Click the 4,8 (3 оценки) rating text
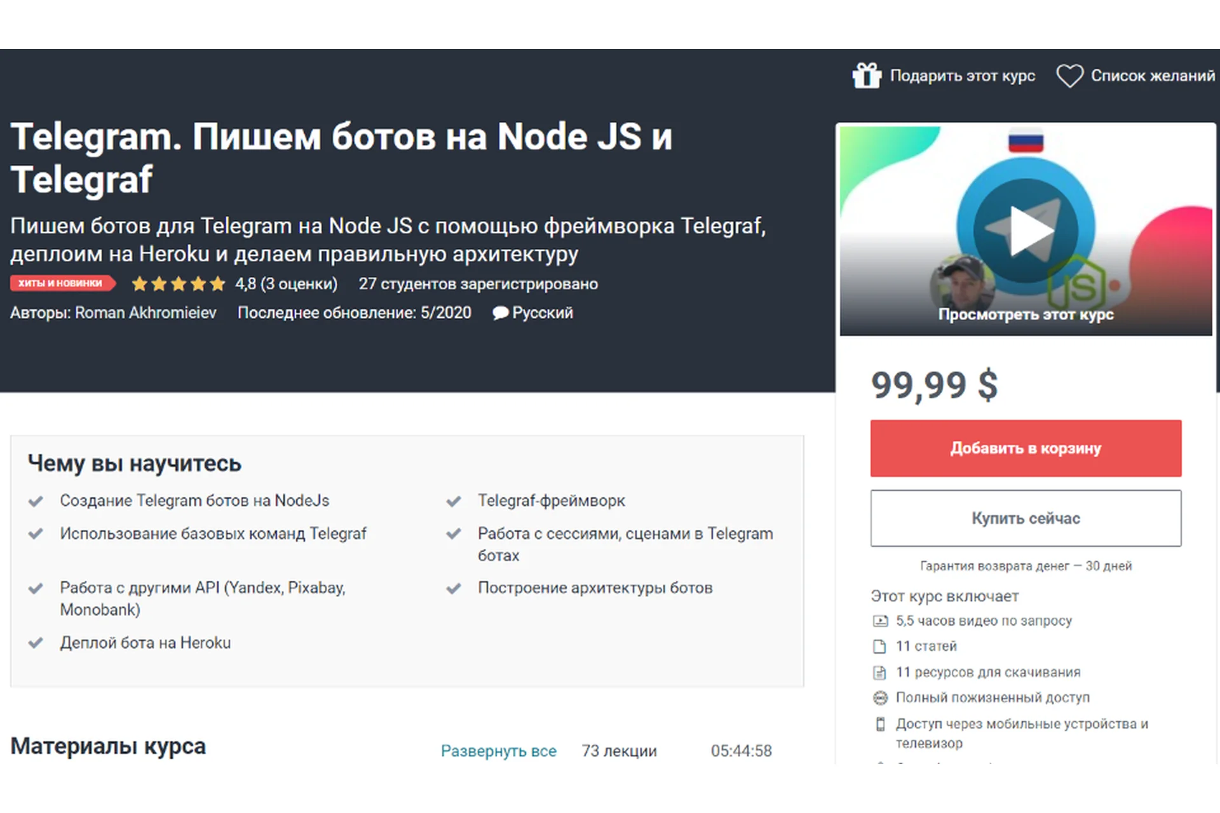This screenshot has width=1220, height=813. [x=286, y=284]
